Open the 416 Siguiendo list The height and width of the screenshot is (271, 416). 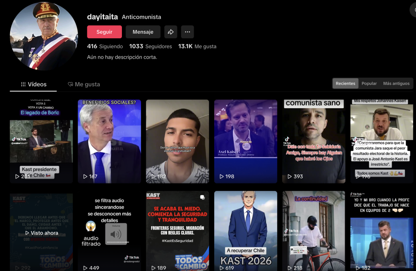coord(104,46)
